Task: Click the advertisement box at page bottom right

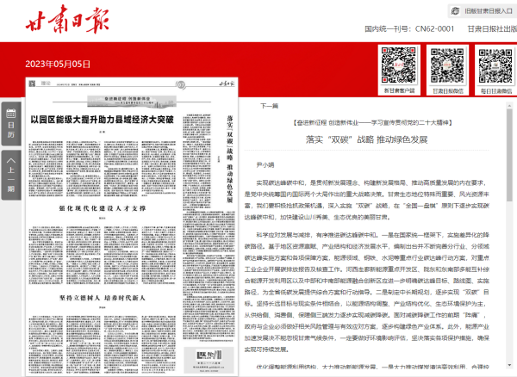Action: coord(209,360)
